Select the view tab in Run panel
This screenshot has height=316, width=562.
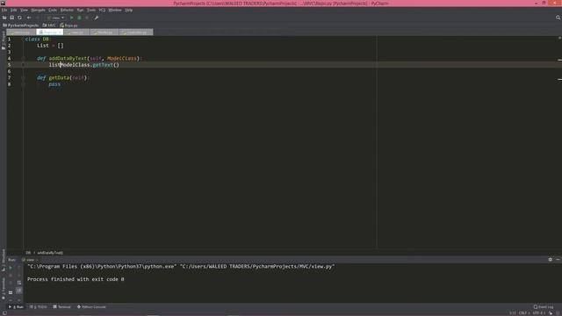coord(30,260)
